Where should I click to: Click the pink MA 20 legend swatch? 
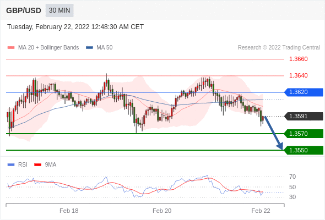click(11, 48)
